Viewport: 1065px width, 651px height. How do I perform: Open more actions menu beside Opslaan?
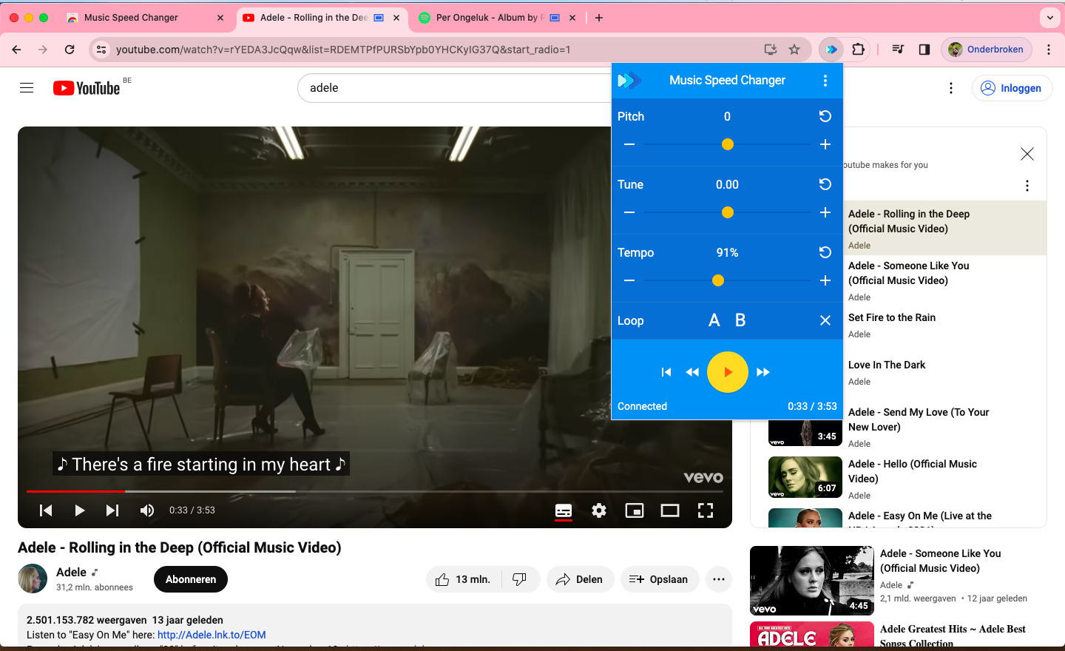click(719, 579)
